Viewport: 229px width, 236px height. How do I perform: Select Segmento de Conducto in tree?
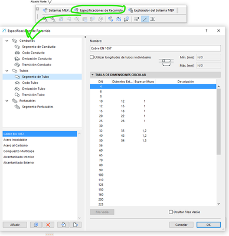pyautogui.click(x=39, y=47)
